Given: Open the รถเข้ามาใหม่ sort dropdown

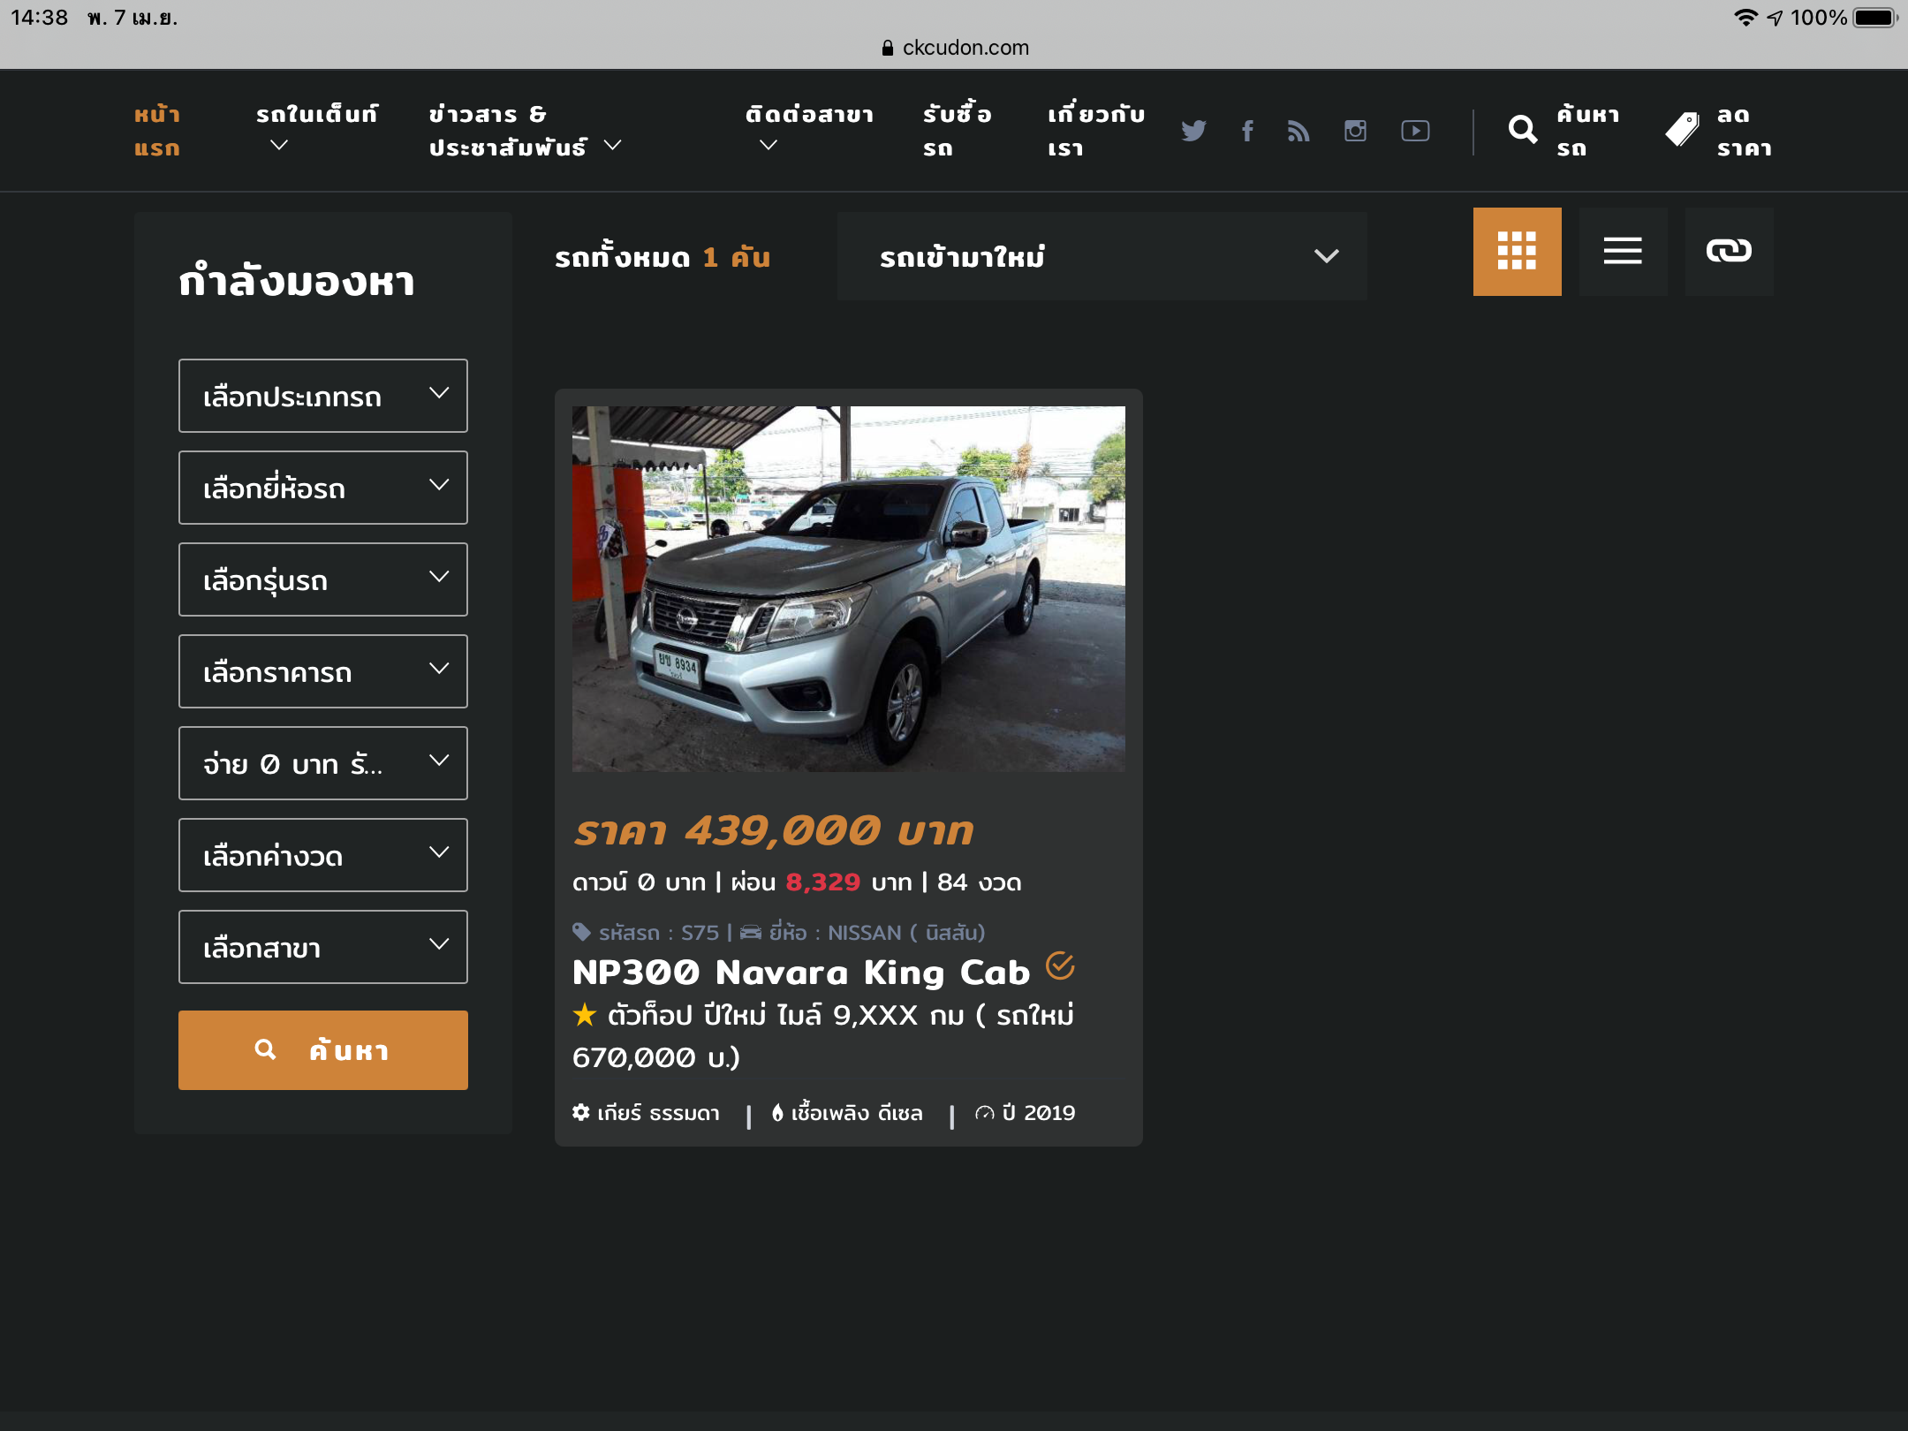Looking at the screenshot, I should [1102, 256].
